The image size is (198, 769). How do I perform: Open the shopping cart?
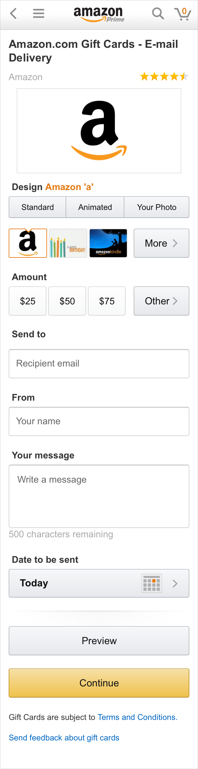click(x=183, y=14)
